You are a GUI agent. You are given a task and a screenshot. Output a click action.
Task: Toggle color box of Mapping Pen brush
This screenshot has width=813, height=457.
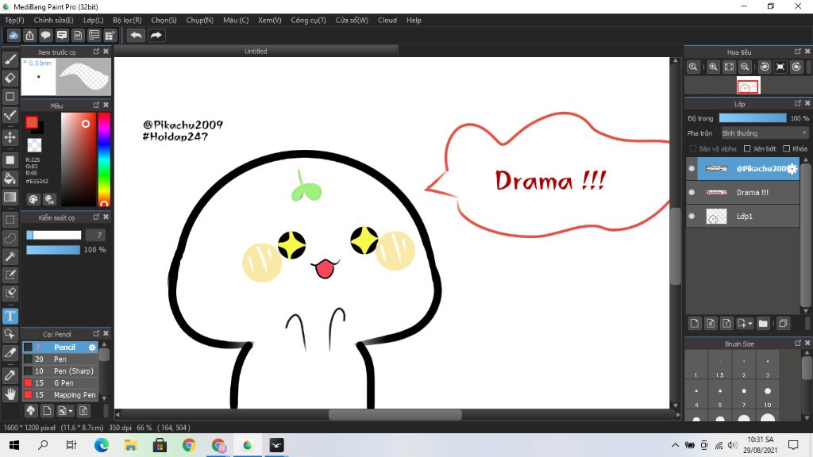[28, 395]
